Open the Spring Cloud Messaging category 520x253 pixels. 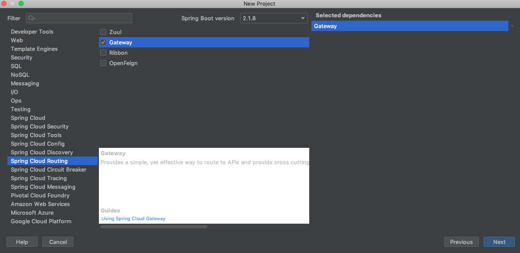pyautogui.click(x=43, y=187)
